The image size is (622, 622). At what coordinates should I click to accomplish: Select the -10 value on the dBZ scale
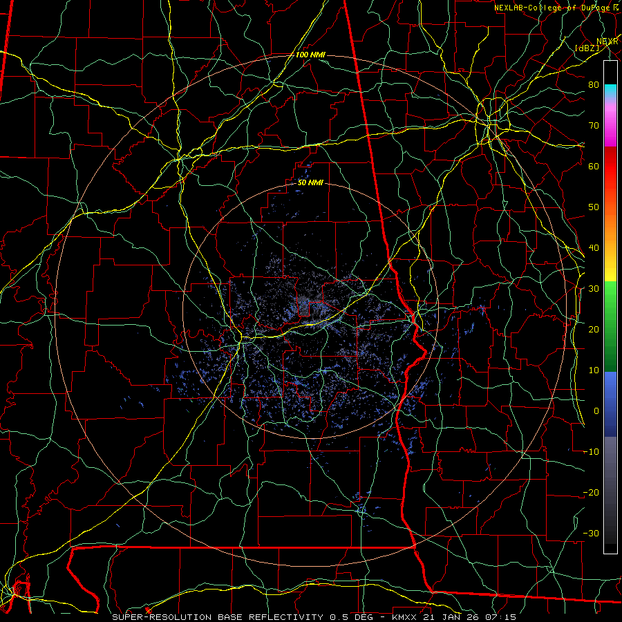(x=591, y=451)
